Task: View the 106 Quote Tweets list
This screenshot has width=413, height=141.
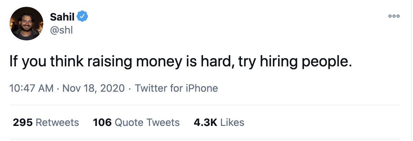Action: [x=136, y=122]
